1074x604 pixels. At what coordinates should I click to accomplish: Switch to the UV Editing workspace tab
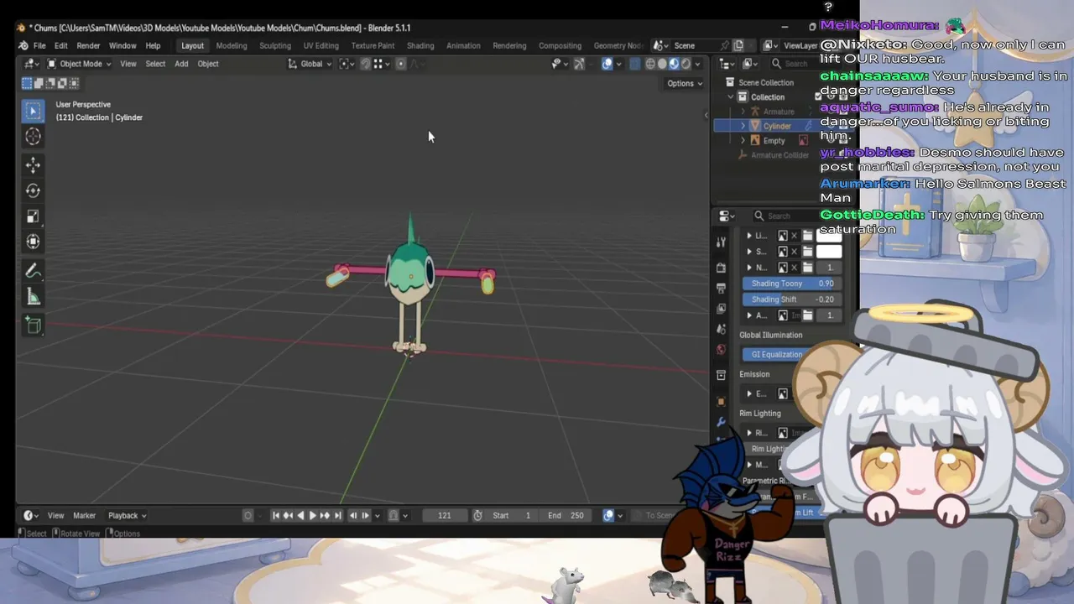tap(321, 45)
